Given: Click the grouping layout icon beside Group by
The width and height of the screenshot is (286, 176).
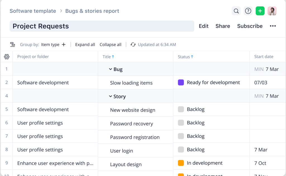Looking at the screenshot, I should point(13,44).
